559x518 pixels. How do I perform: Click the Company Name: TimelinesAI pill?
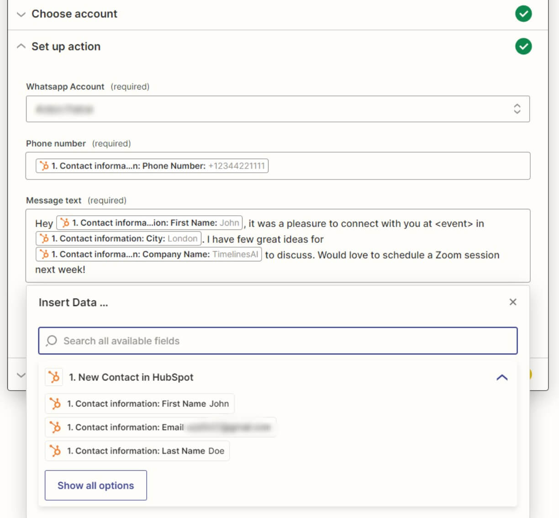tap(149, 254)
